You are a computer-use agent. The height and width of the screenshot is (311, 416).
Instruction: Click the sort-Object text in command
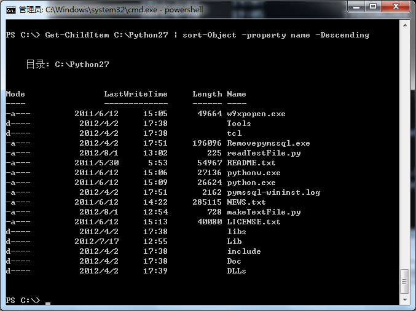[210, 35]
